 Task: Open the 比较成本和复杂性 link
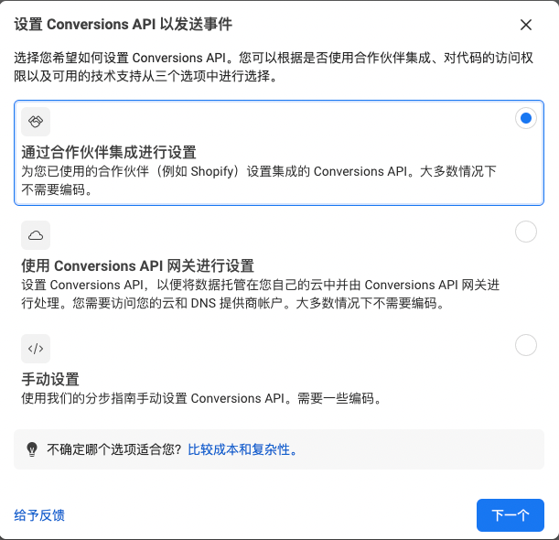pyautogui.click(x=242, y=449)
